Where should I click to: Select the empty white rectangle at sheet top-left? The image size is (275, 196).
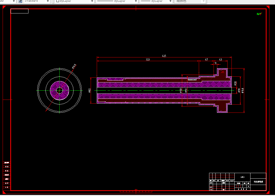point(20,11)
